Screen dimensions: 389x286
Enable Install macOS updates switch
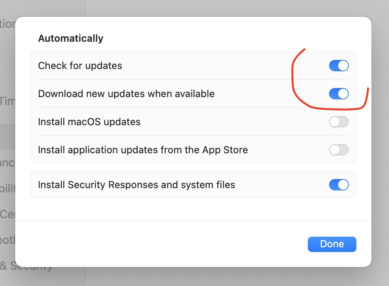pyautogui.click(x=339, y=122)
